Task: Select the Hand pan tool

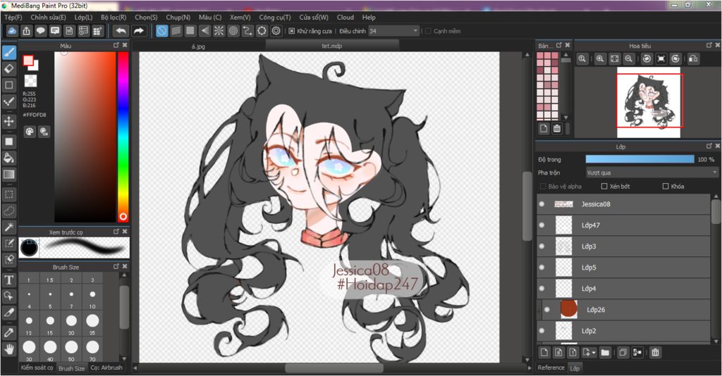Action: pyautogui.click(x=8, y=349)
